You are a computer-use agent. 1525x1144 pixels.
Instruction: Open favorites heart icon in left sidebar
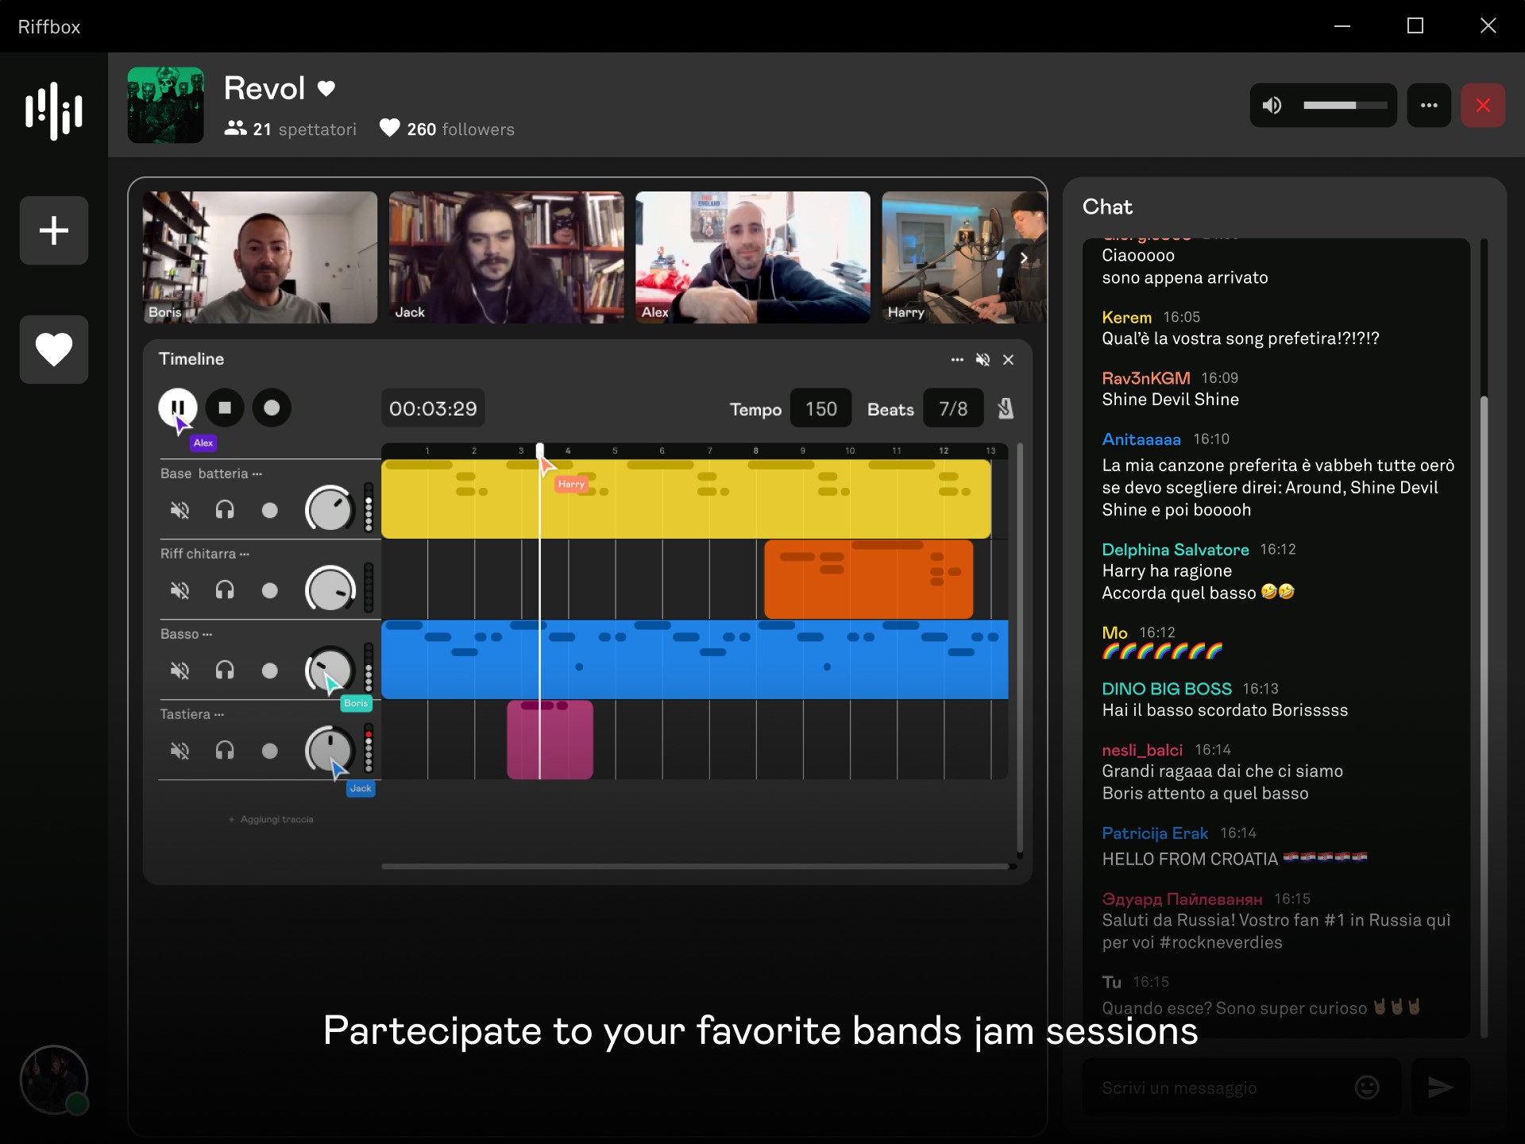point(54,350)
